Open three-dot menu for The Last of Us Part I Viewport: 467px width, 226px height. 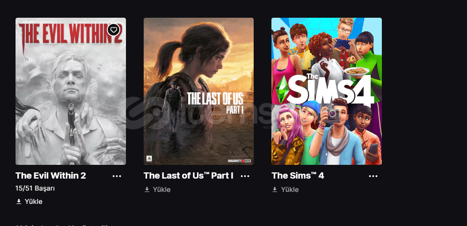[x=245, y=176]
